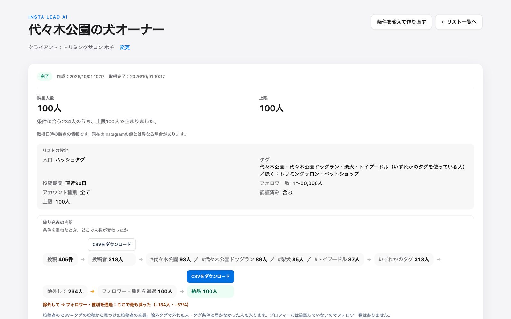Select the 投稿 405件 funnel chip
The height and width of the screenshot is (319, 511).
60,259
